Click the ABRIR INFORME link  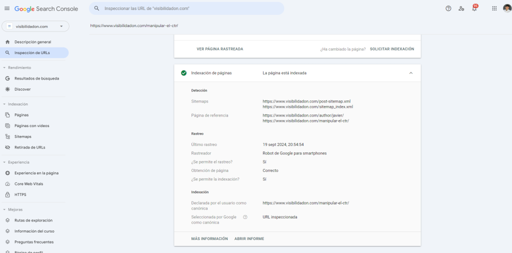(249, 238)
